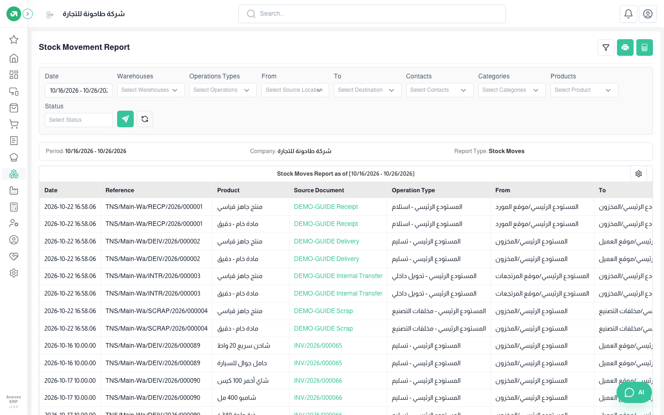Open the settings gear in the sidebar
The width and height of the screenshot is (664, 415).
coord(14,273)
